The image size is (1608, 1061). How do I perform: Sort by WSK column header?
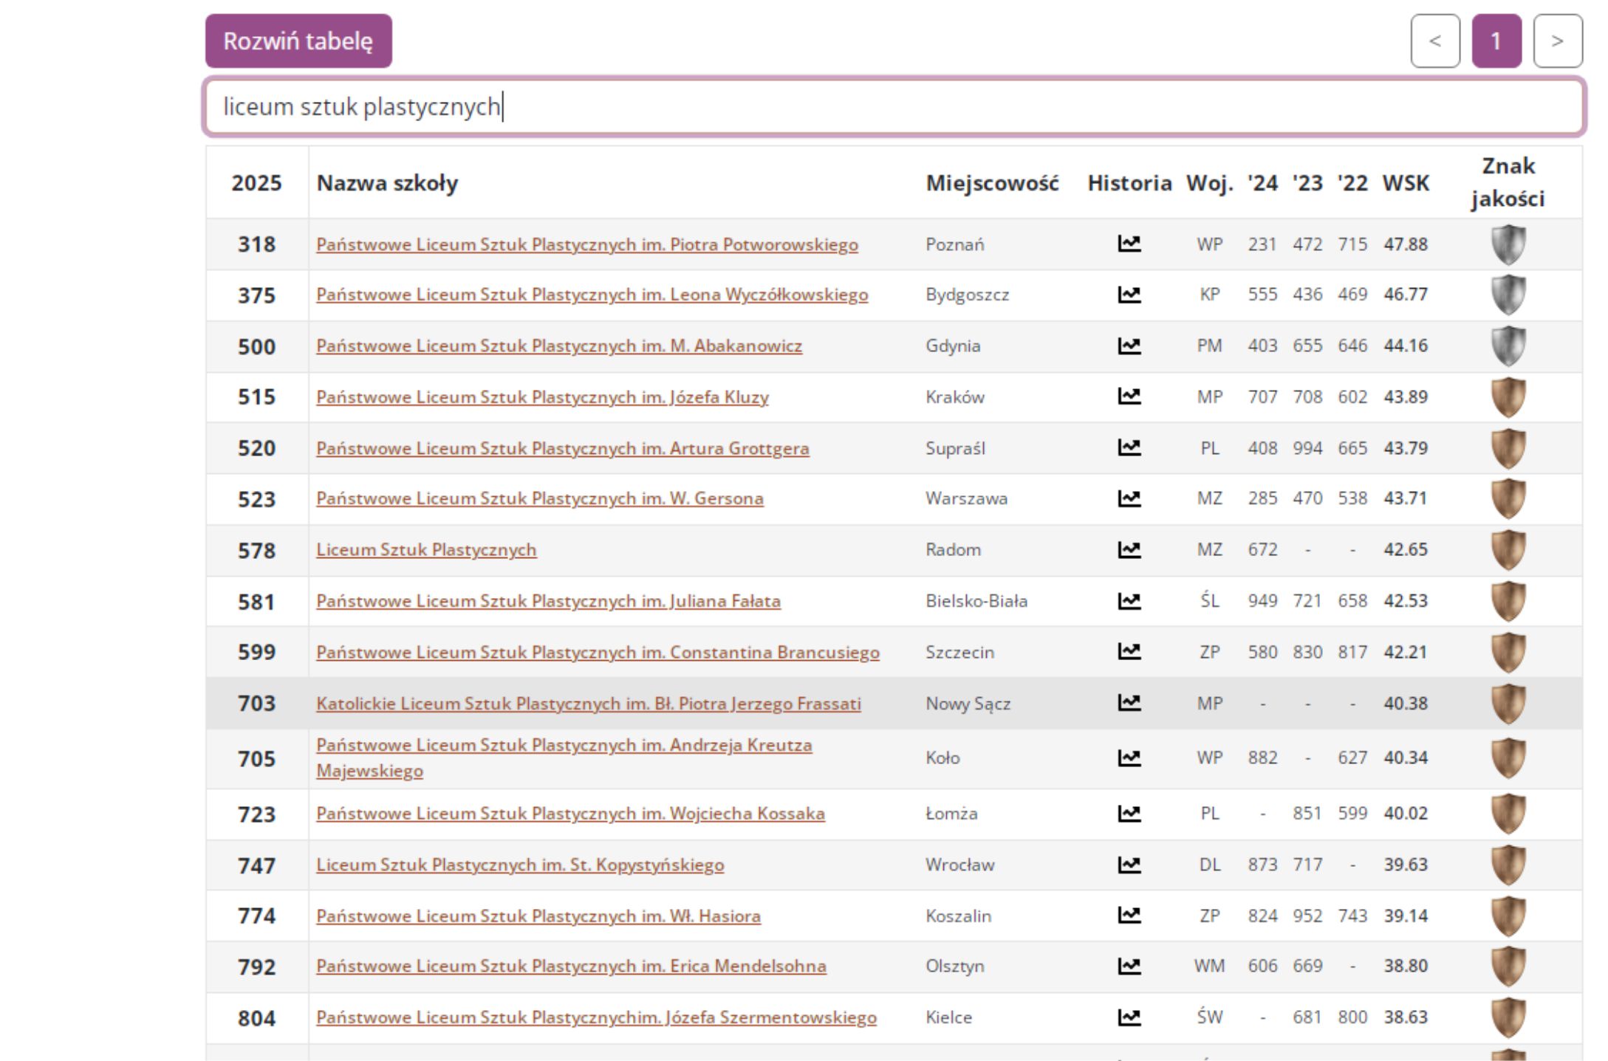pos(1405,183)
